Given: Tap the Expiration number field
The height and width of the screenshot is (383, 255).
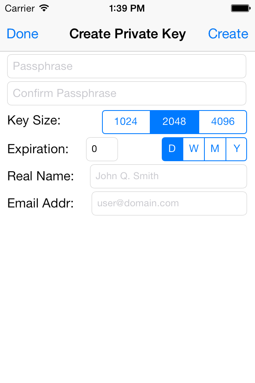Looking at the screenshot, I should (x=102, y=149).
